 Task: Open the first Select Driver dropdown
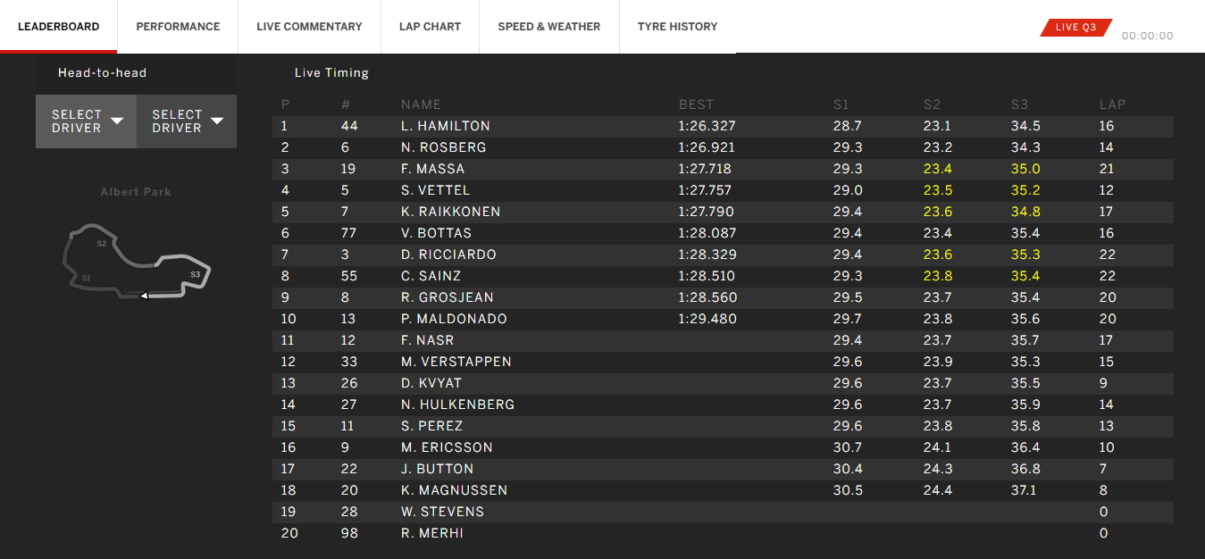coord(86,121)
